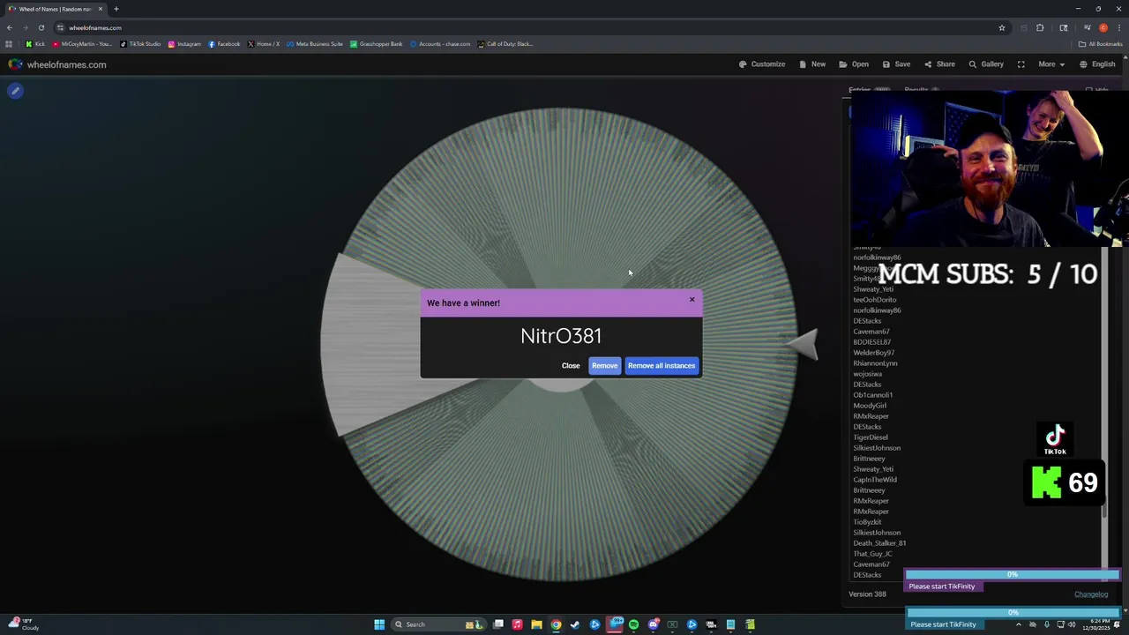Click Remove all instances button
The width and height of the screenshot is (1129, 635).
click(x=662, y=366)
